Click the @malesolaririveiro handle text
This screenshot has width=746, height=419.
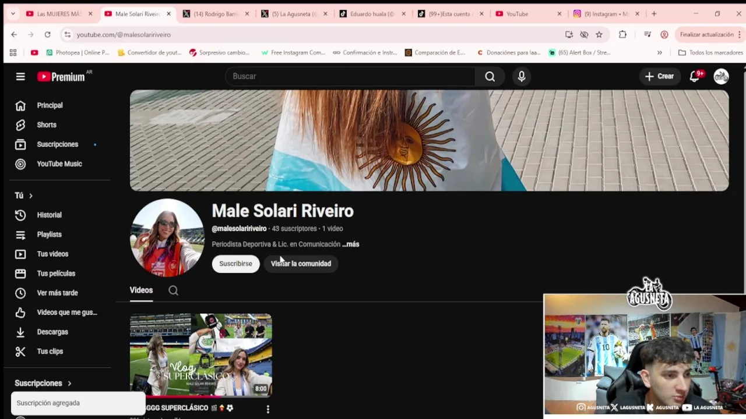tap(239, 229)
